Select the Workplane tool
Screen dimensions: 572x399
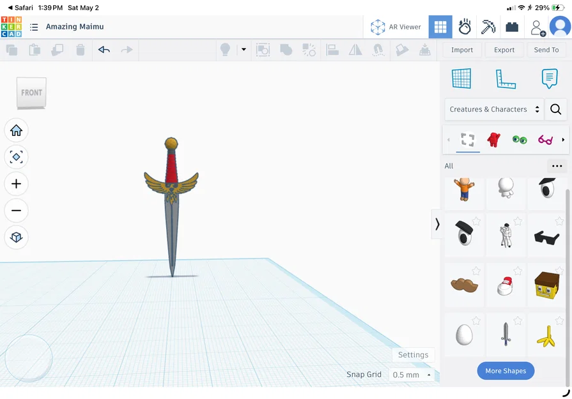461,79
